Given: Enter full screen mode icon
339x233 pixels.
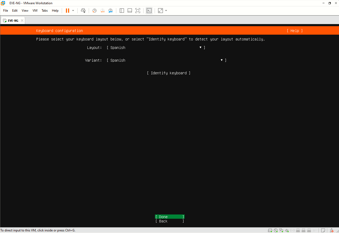Looking at the screenshot, I should click(138, 11).
